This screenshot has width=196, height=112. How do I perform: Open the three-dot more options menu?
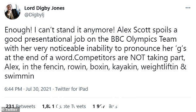188,8
